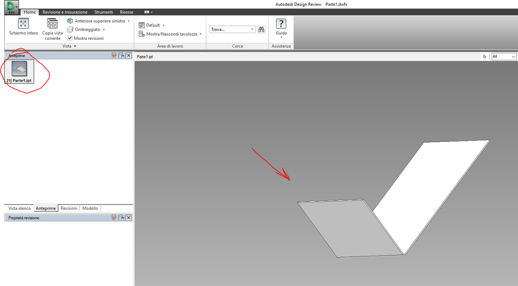Image resolution: width=518 pixels, height=286 pixels.
Task: Open the Risorse ribbon tab
Action: click(127, 12)
